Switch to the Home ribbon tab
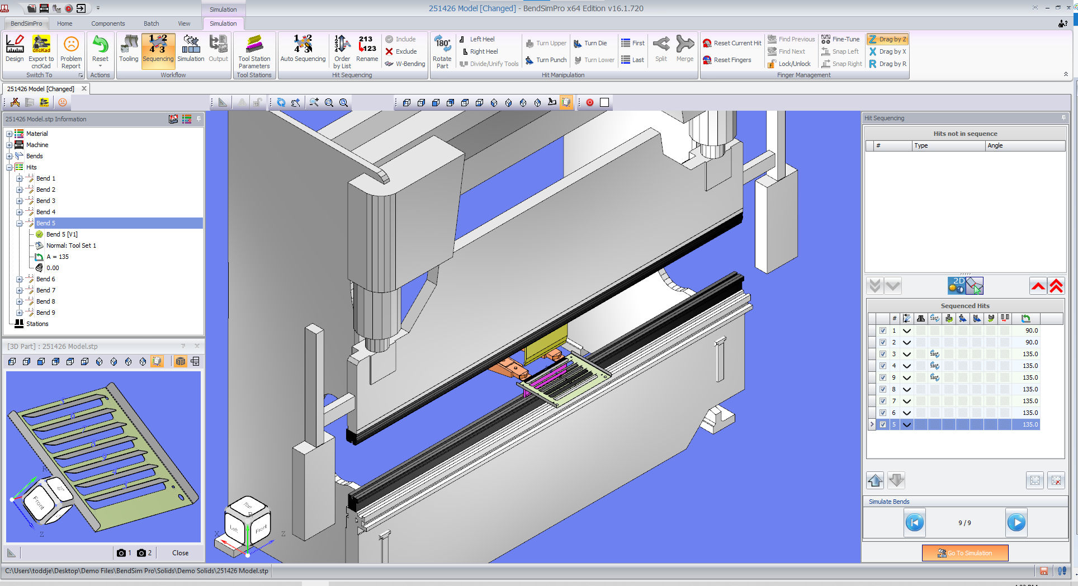 (x=64, y=23)
